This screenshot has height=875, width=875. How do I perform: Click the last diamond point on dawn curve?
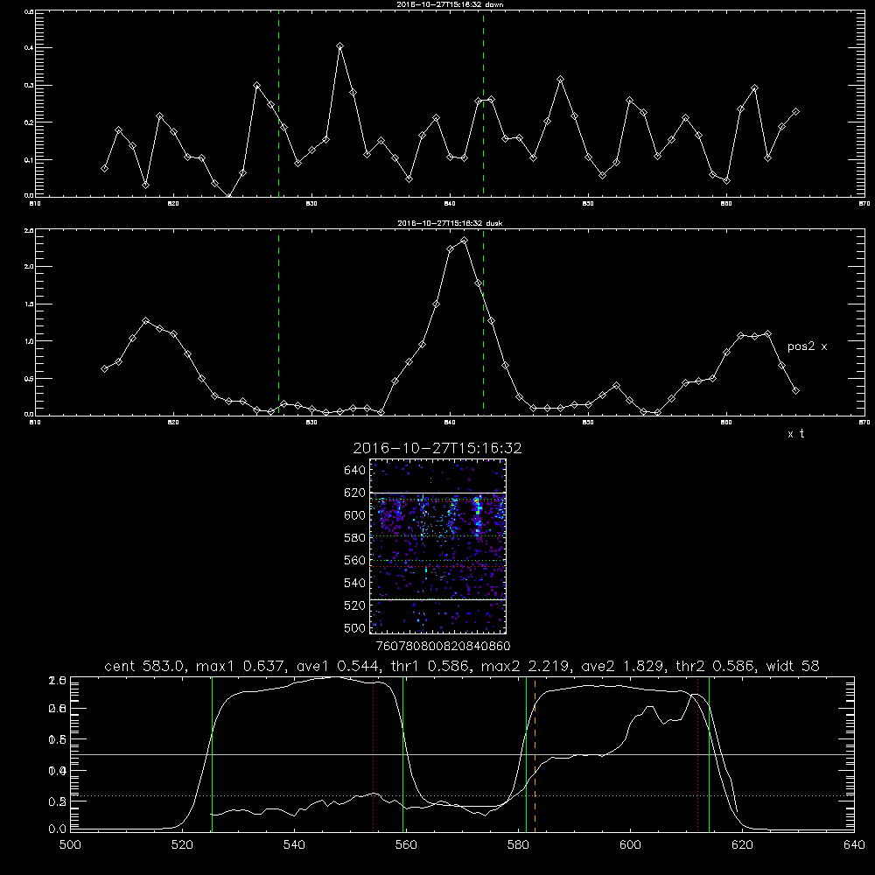795,112
